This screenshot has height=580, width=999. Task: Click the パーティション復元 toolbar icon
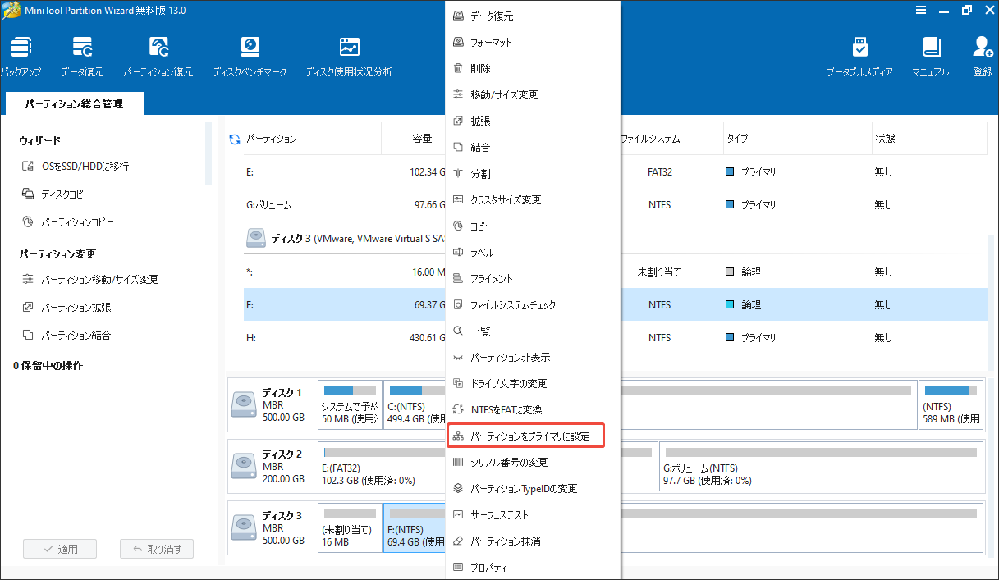coord(158,56)
